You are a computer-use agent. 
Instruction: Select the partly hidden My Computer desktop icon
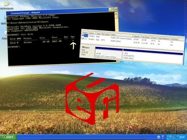pos(5,19)
